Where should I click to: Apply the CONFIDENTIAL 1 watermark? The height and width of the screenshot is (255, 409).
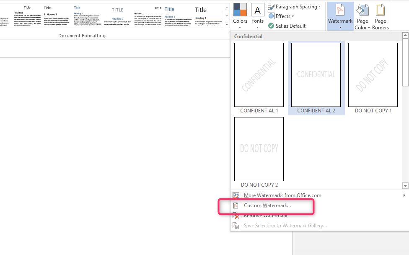[x=259, y=75]
